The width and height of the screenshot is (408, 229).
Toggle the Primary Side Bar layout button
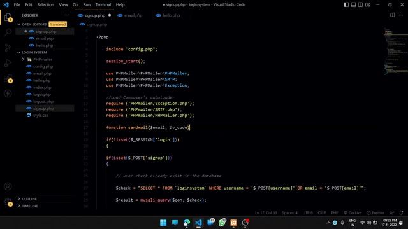(346, 4)
